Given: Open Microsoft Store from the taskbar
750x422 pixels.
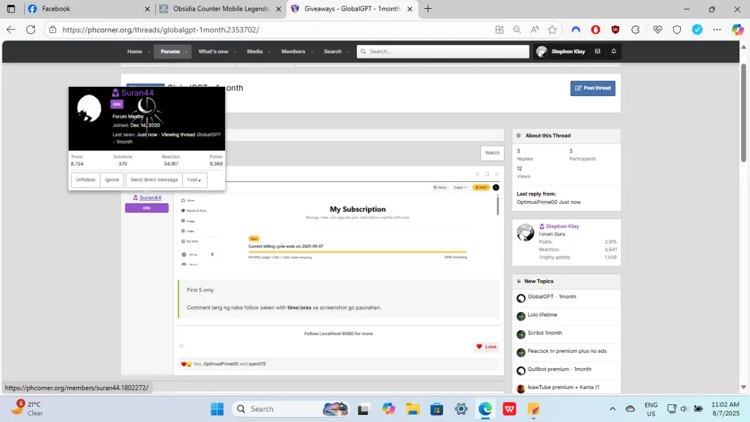Looking at the screenshot, I should click(437, 409).
